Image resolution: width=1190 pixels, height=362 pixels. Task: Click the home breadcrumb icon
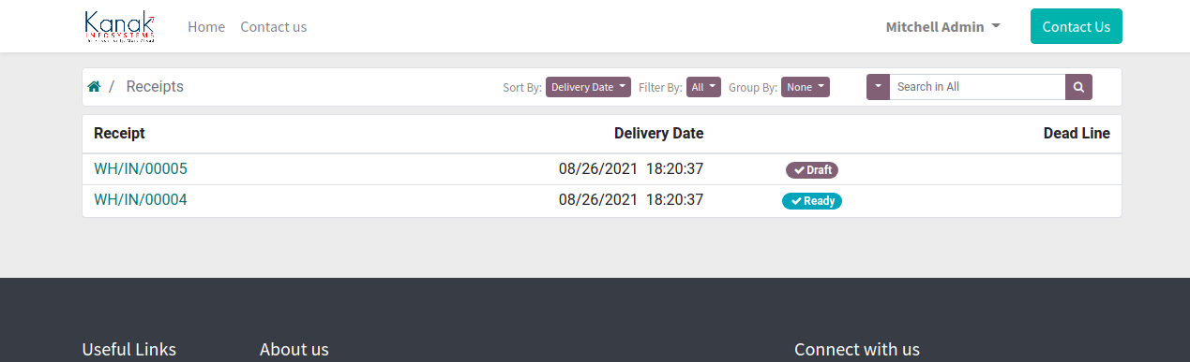tap(94, 86)
